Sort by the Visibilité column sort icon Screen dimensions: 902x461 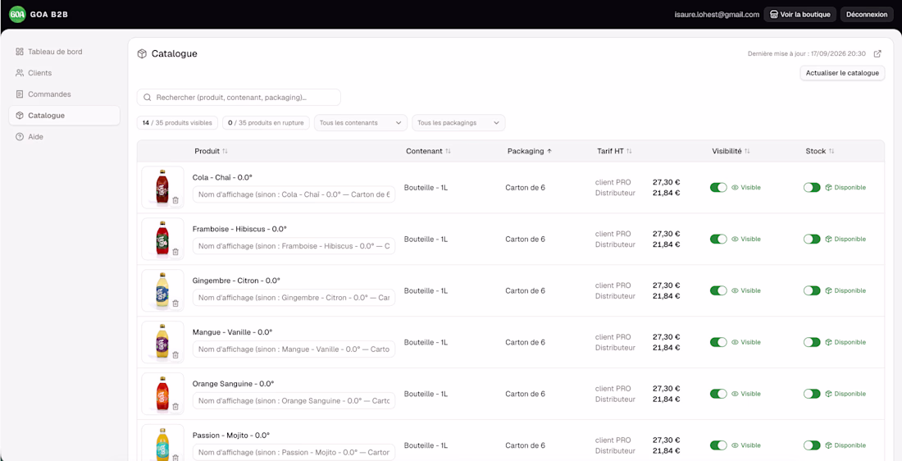point(747,152)
